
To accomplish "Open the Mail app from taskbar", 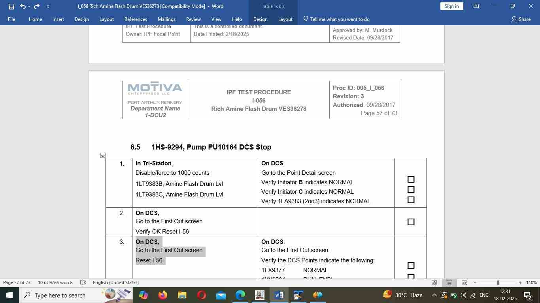I will (221, 295).
